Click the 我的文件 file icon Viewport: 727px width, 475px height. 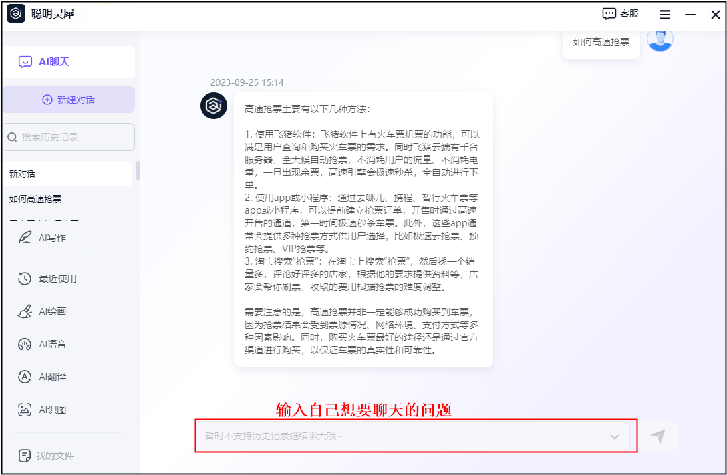click(x=25, y=456)
